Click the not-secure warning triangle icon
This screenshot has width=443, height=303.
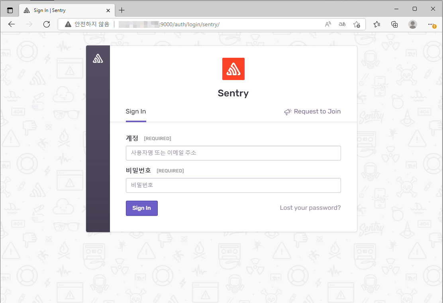tap(68, 24)
